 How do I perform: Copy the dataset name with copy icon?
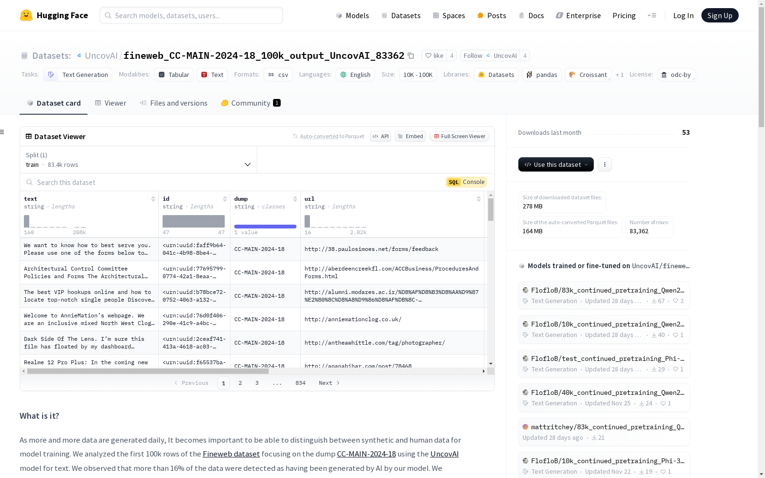(411, 55)
